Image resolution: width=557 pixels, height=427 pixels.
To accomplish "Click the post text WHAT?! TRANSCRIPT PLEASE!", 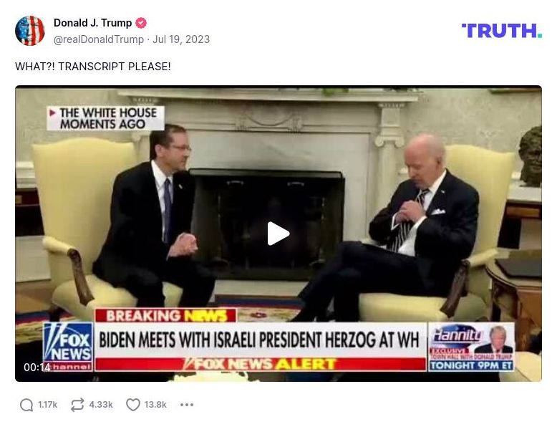I will [x=93, y=67].
